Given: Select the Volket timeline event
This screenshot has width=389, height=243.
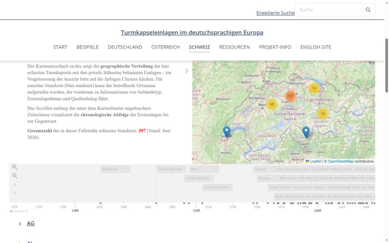Looking at the screenshot, I should click(x=335, y=169).
